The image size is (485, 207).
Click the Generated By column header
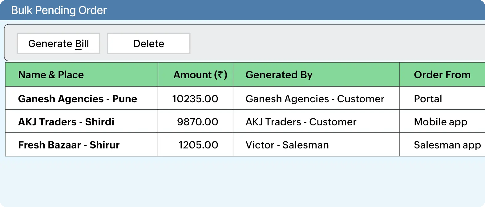279,75
